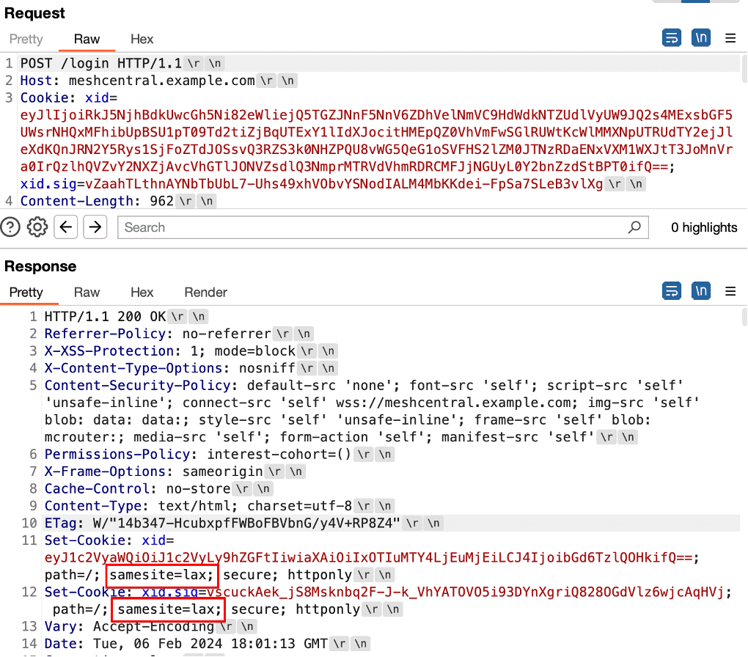Switch Request view to Hex tab
The width and height of the screenshot is (748, 657).
tap(142, 39)
